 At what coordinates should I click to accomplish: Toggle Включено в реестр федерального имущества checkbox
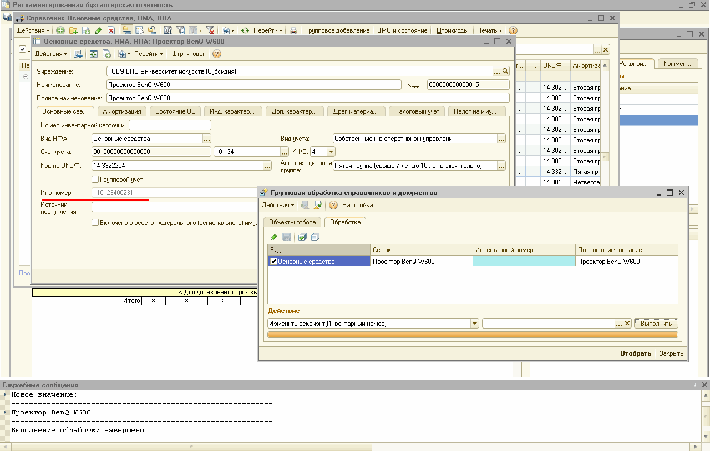click(95, 222)
